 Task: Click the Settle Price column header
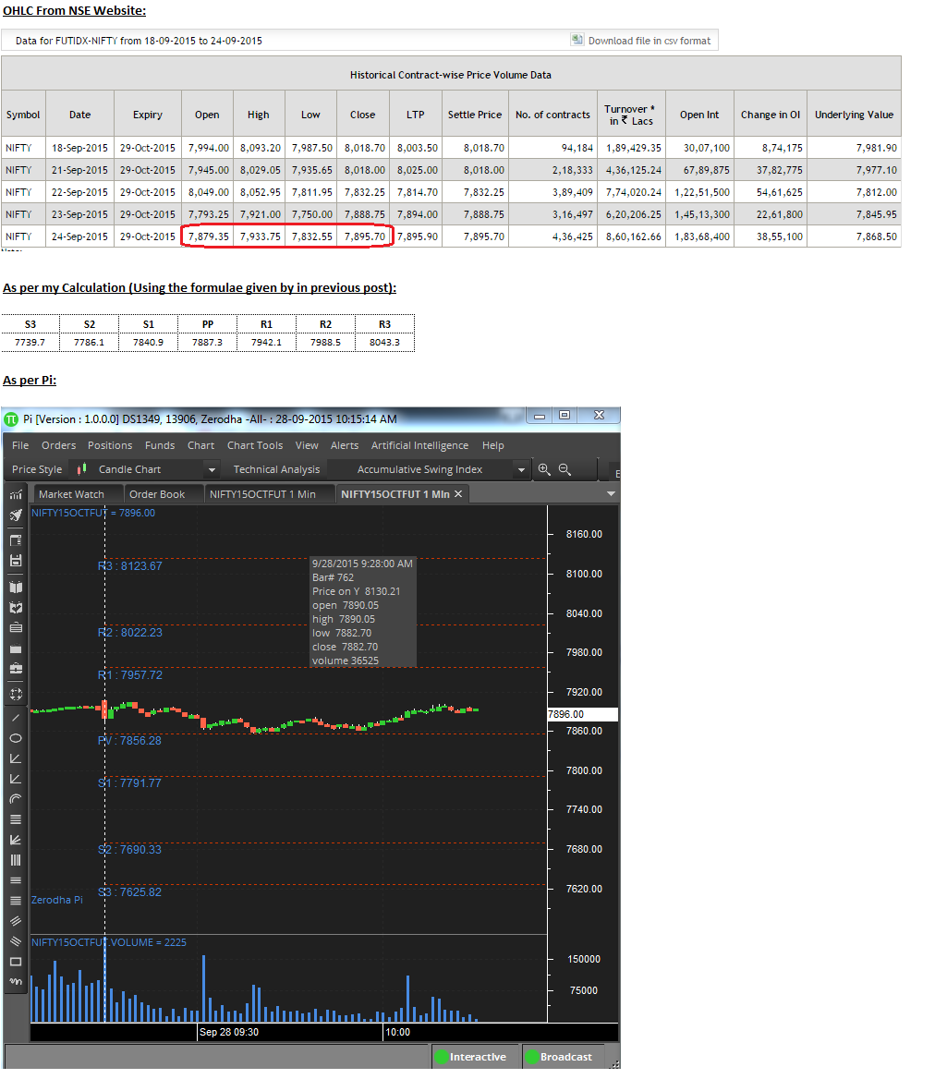click(x=475, y=115)
